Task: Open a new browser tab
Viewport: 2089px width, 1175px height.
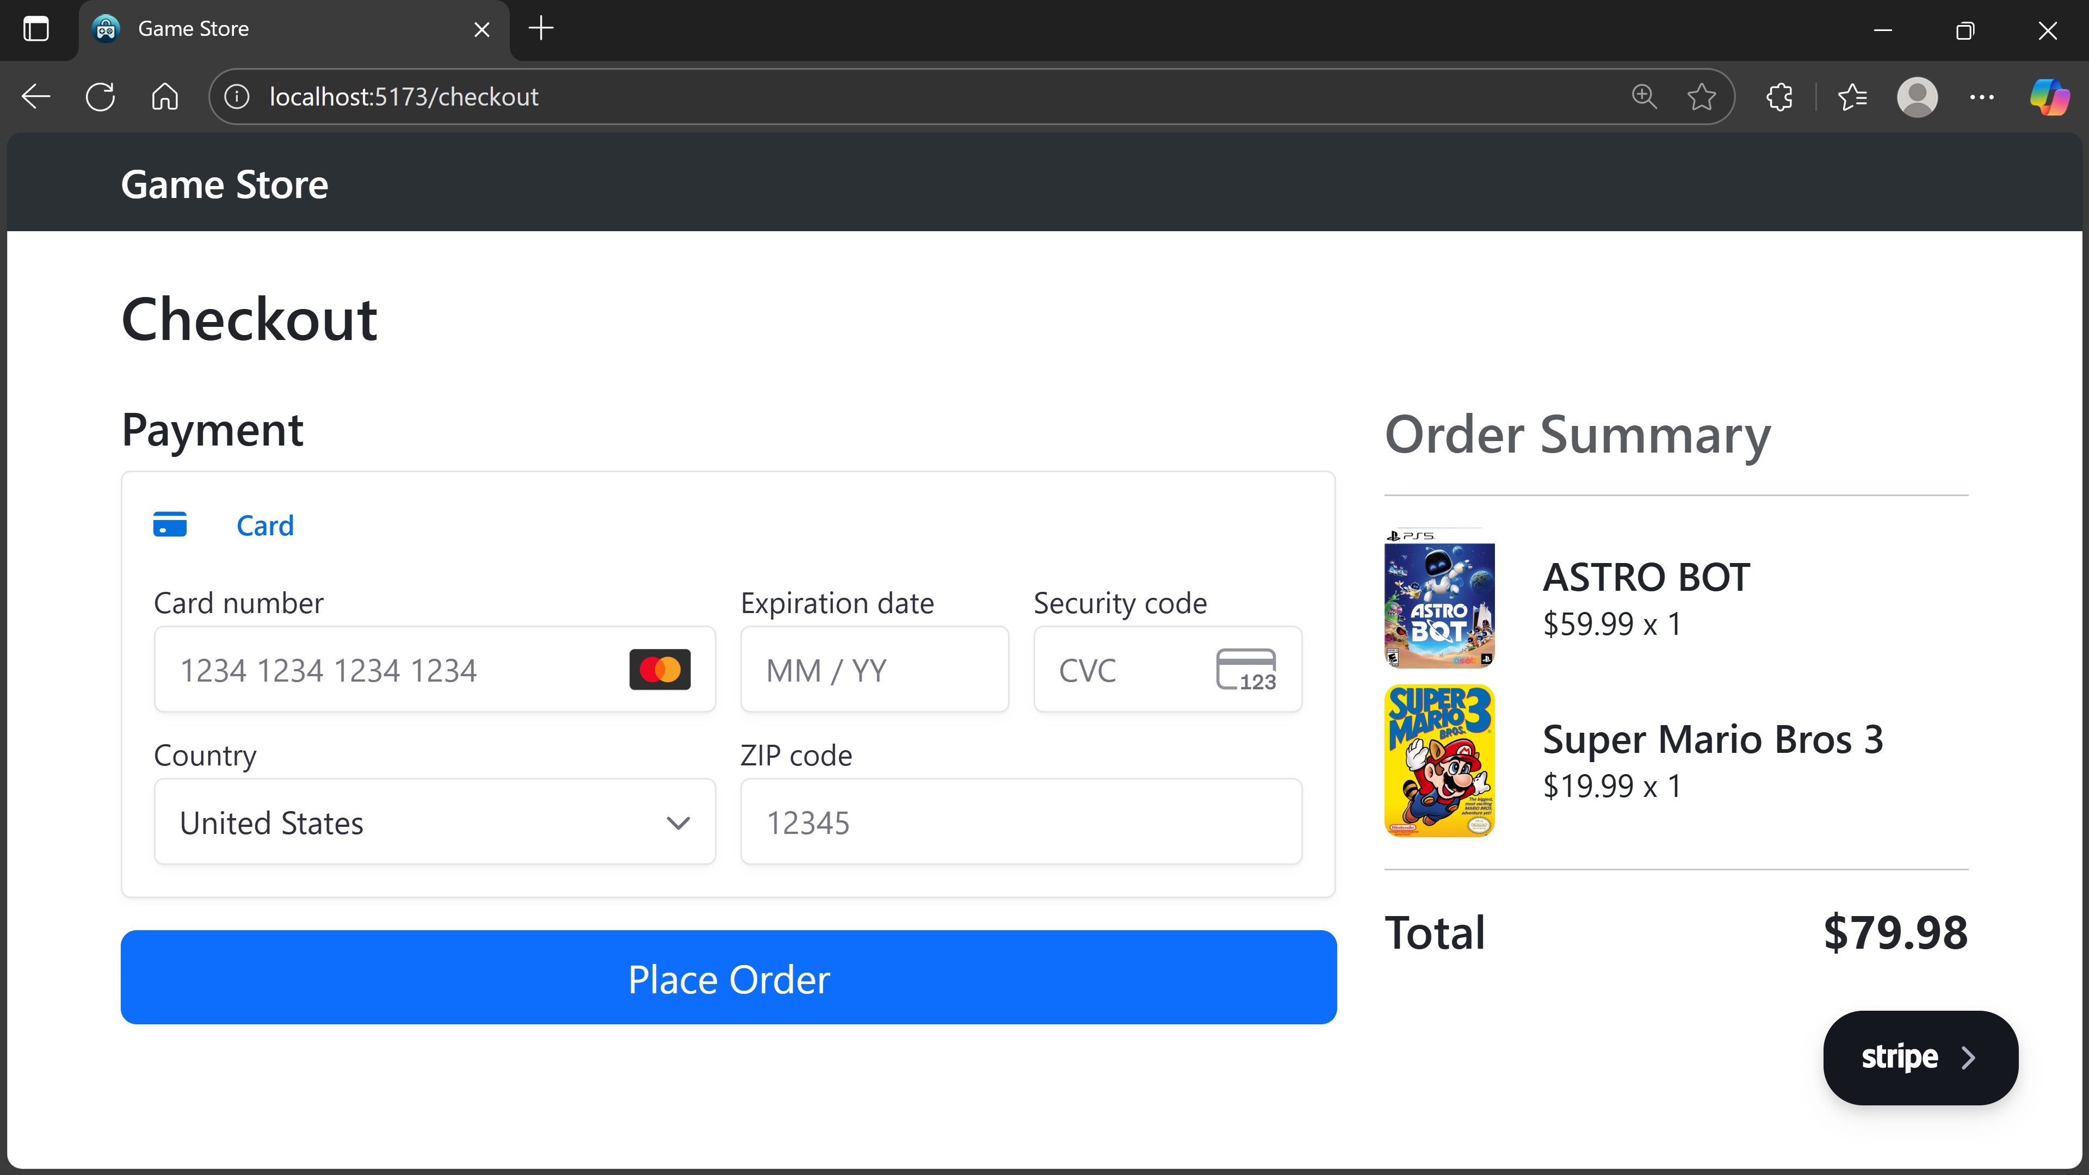Action: click(x=541, y=29)
